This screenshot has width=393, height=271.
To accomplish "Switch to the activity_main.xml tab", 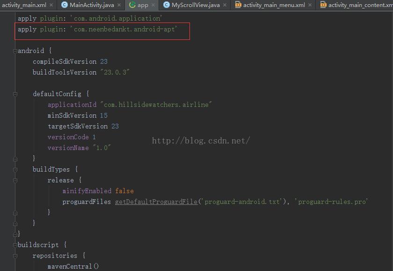I will (x=24, y=5).
